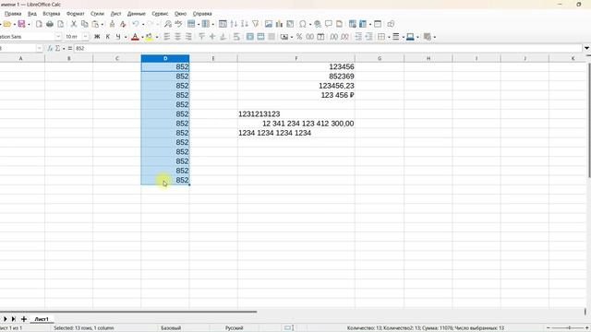The height and width of the screenshot is (332, 591).
Task: Click the Insert image icon
Action: click(269, 24)
